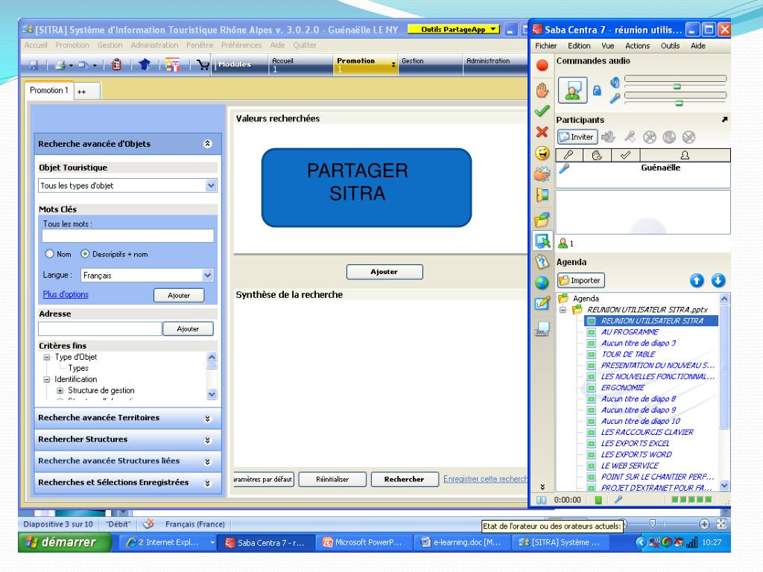Move agenda item up with blue up arrow
763x572 pixels.
(697, 281)
